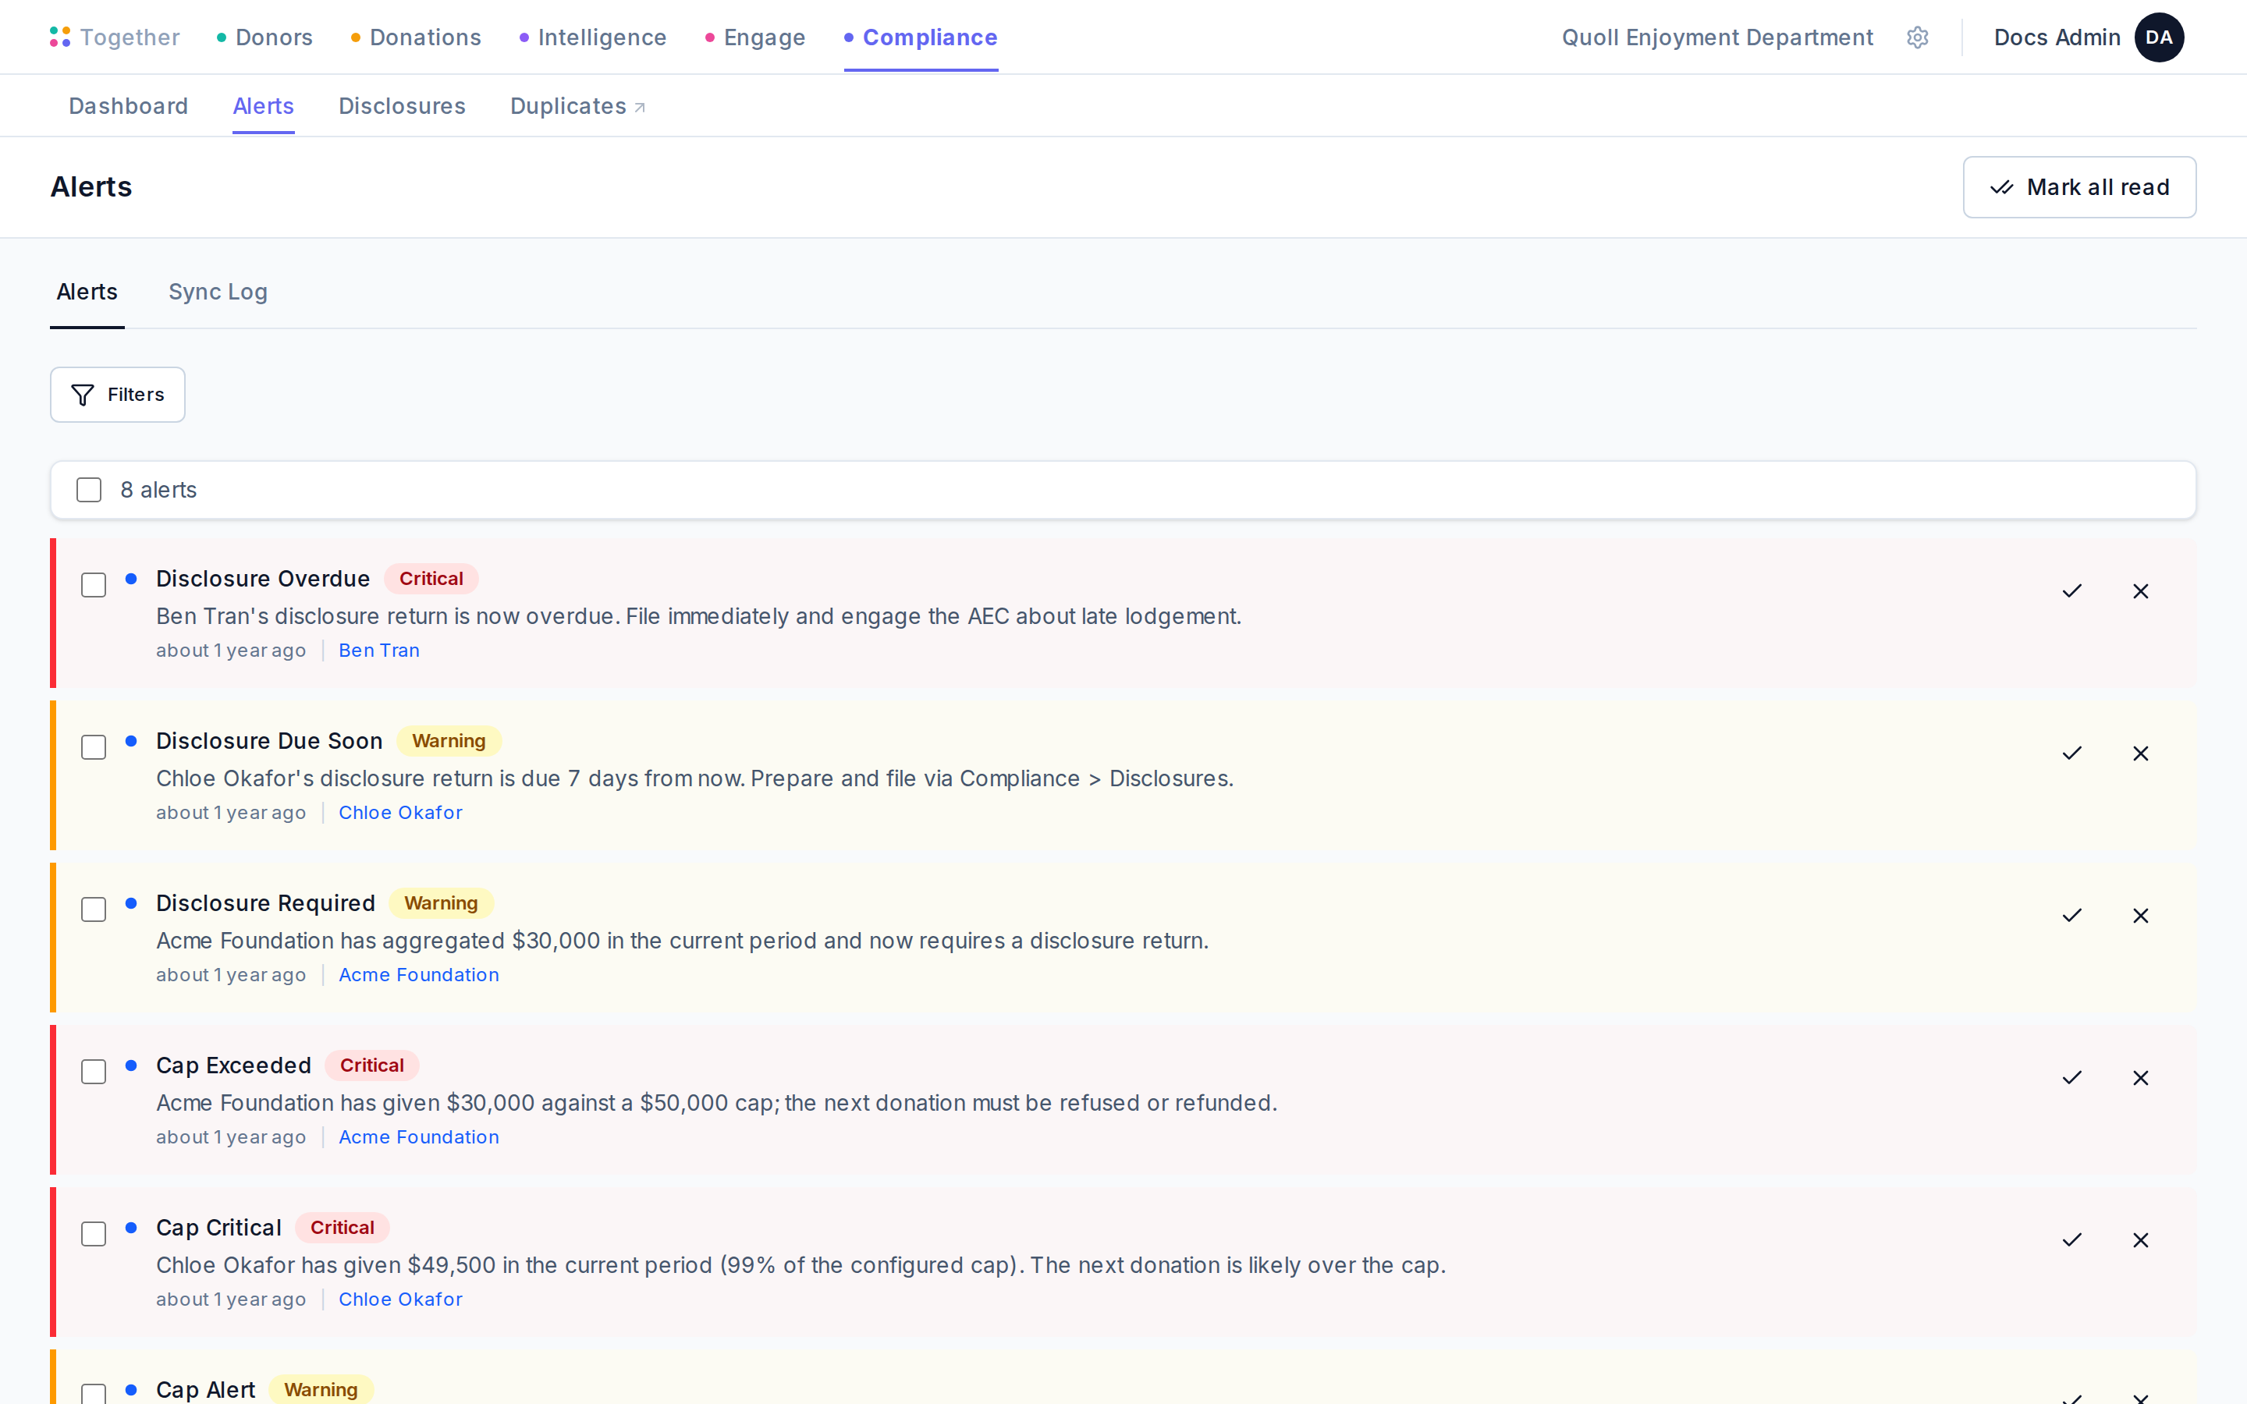Go to the Disclosures tab
Viewport: 2247px width, 1404px height.
402,106
